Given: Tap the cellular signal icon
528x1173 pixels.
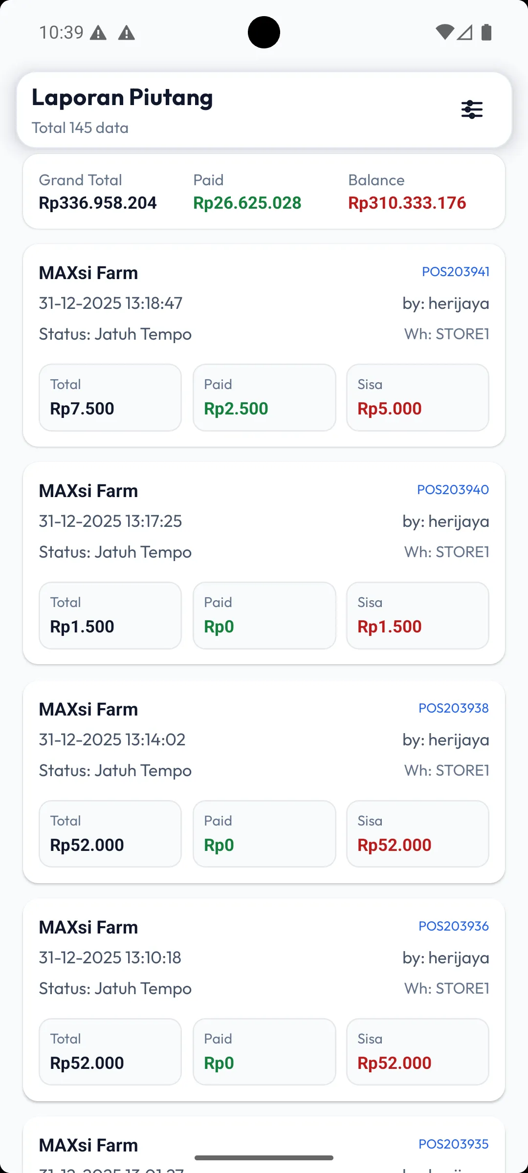Looking at the screenshot, I should [465, 32].
